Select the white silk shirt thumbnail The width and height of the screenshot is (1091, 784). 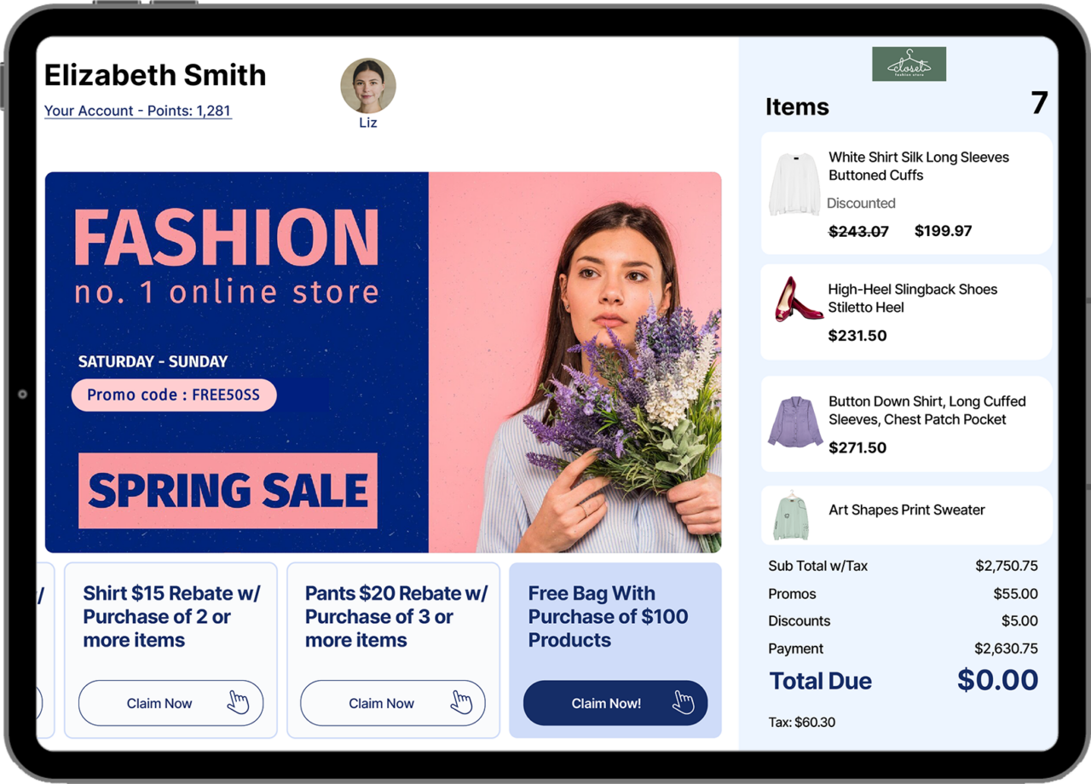[x=794, y=184]
